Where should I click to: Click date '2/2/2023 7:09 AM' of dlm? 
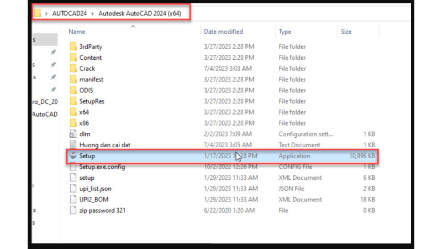(228, 134)
